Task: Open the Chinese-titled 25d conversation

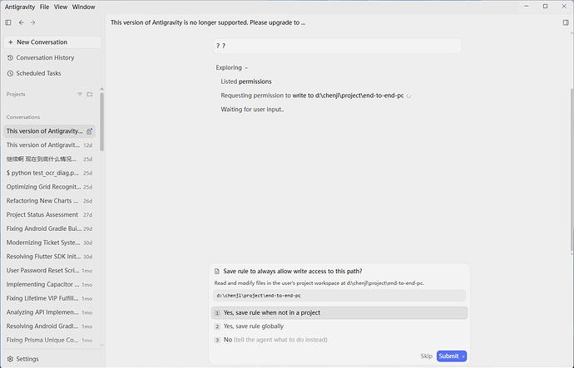Action: click(49, 159)
